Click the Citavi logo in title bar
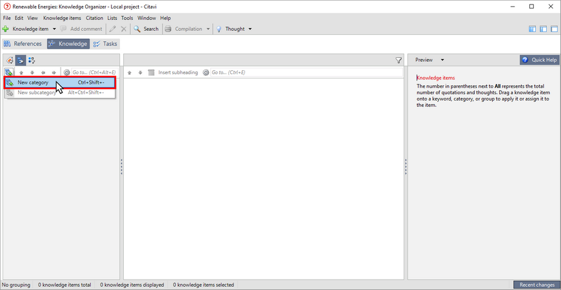The image size is (561, 290). click(6, 6)
